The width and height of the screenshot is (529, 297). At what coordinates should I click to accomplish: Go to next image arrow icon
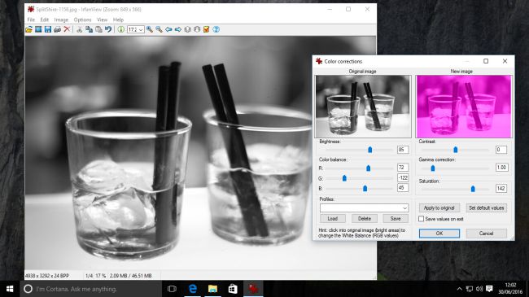coord(177,29)
